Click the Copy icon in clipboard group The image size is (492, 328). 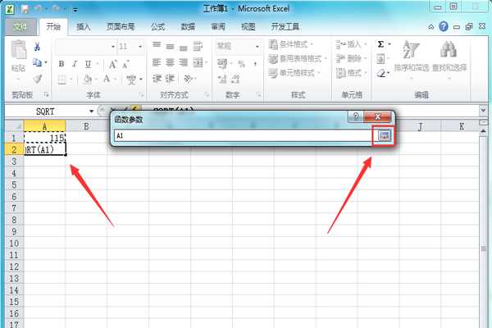point(38,63)
